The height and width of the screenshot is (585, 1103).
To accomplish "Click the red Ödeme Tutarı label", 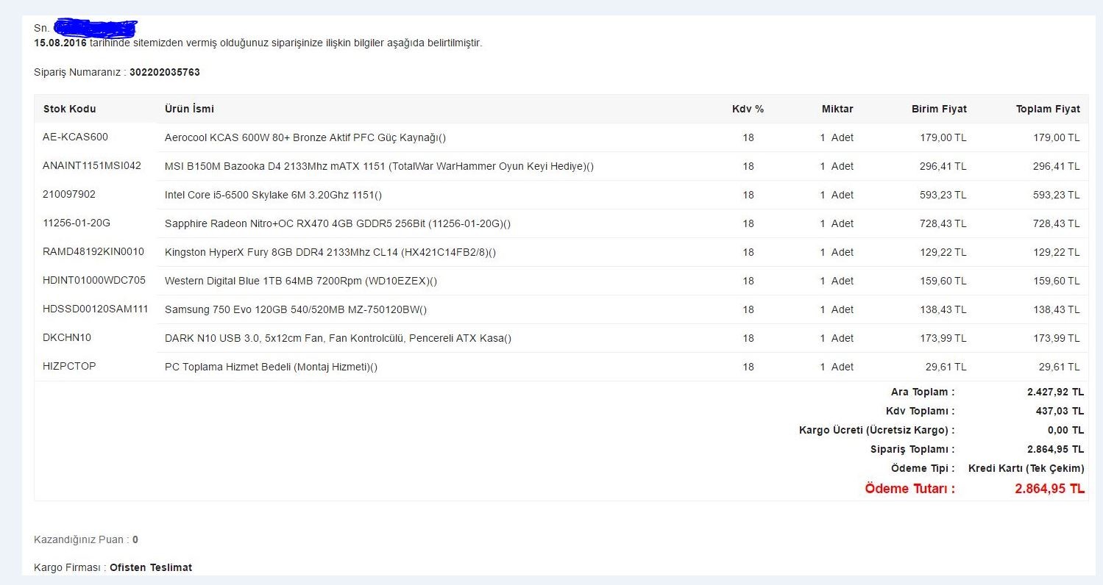I will point(909,489).
